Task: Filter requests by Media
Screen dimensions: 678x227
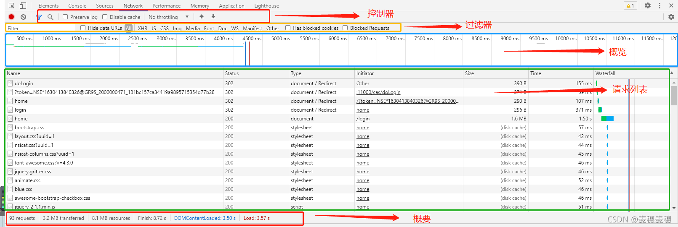Action: pos(193,28)
